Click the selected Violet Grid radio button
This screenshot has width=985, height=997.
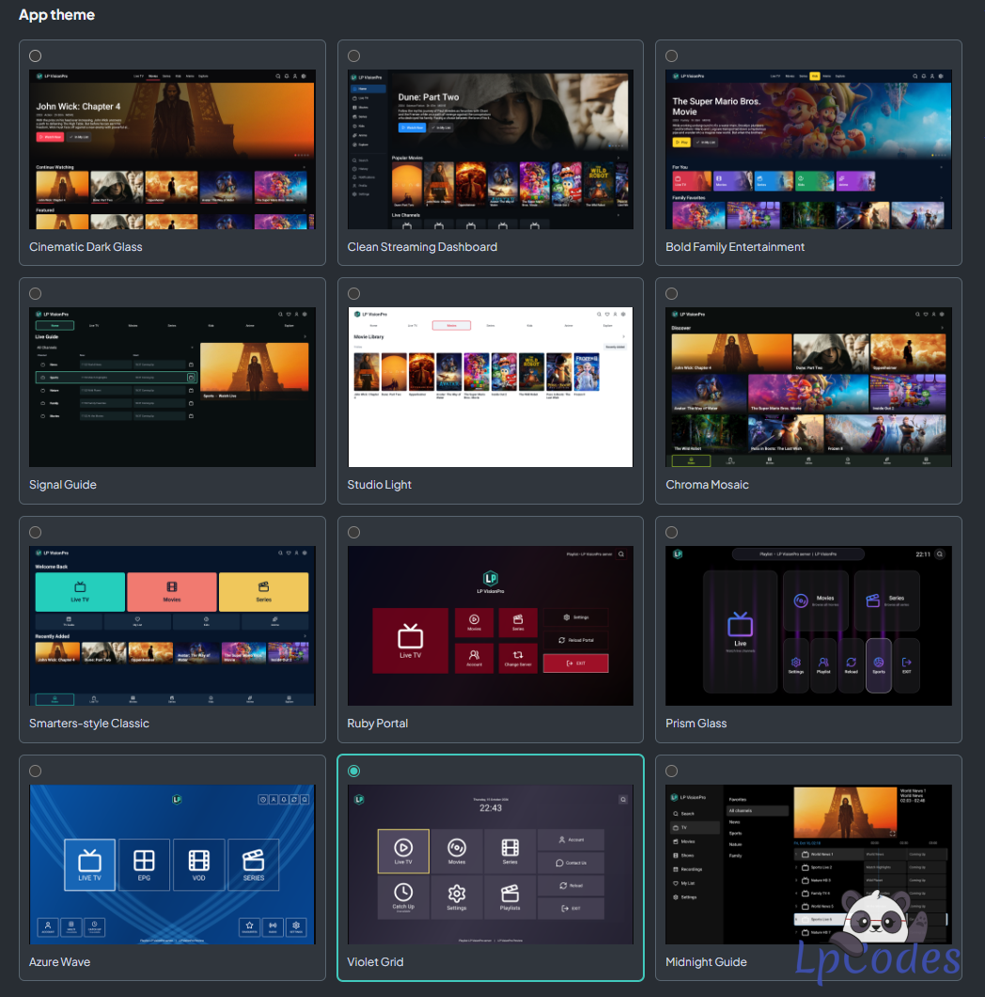pyautogui.click(x=354, y=771)
